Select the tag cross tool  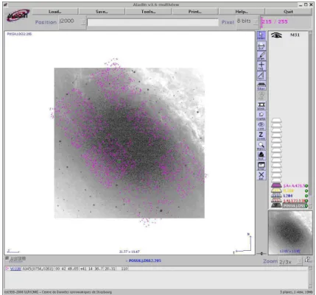coord(261,65)
